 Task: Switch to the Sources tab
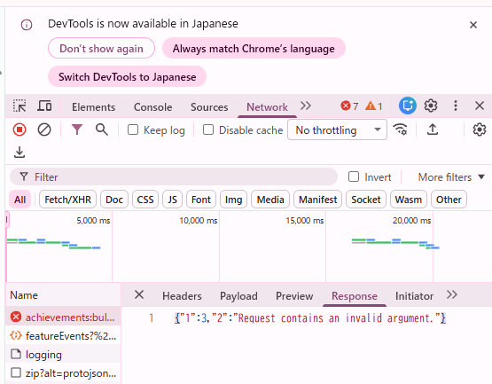[209, 107]
